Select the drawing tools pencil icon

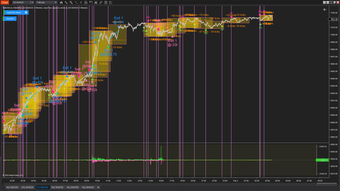pos(66,2)
